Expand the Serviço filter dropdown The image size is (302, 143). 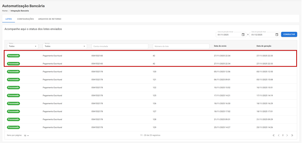coord(65,46)
